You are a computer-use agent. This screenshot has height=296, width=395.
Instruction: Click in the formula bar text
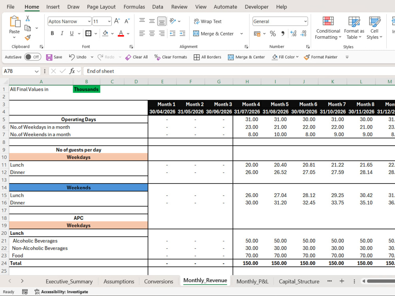(100, 71)
